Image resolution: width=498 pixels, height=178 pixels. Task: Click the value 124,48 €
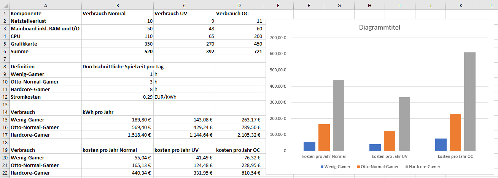pos(184,165)
